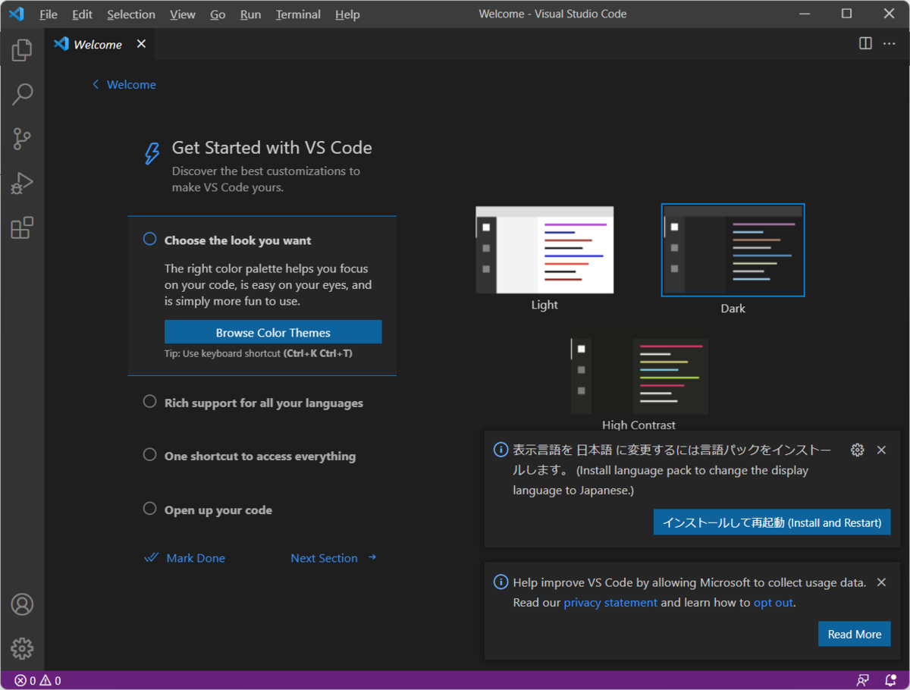Open the privacy statement link
The image size is (910, 690).
tap(610, 603)
